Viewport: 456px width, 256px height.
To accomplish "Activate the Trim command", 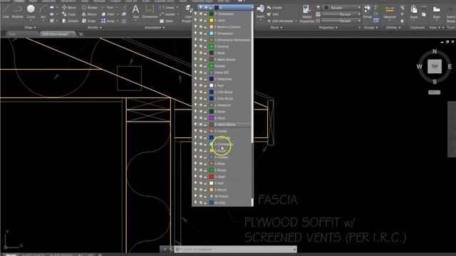I will click(108, 7).
